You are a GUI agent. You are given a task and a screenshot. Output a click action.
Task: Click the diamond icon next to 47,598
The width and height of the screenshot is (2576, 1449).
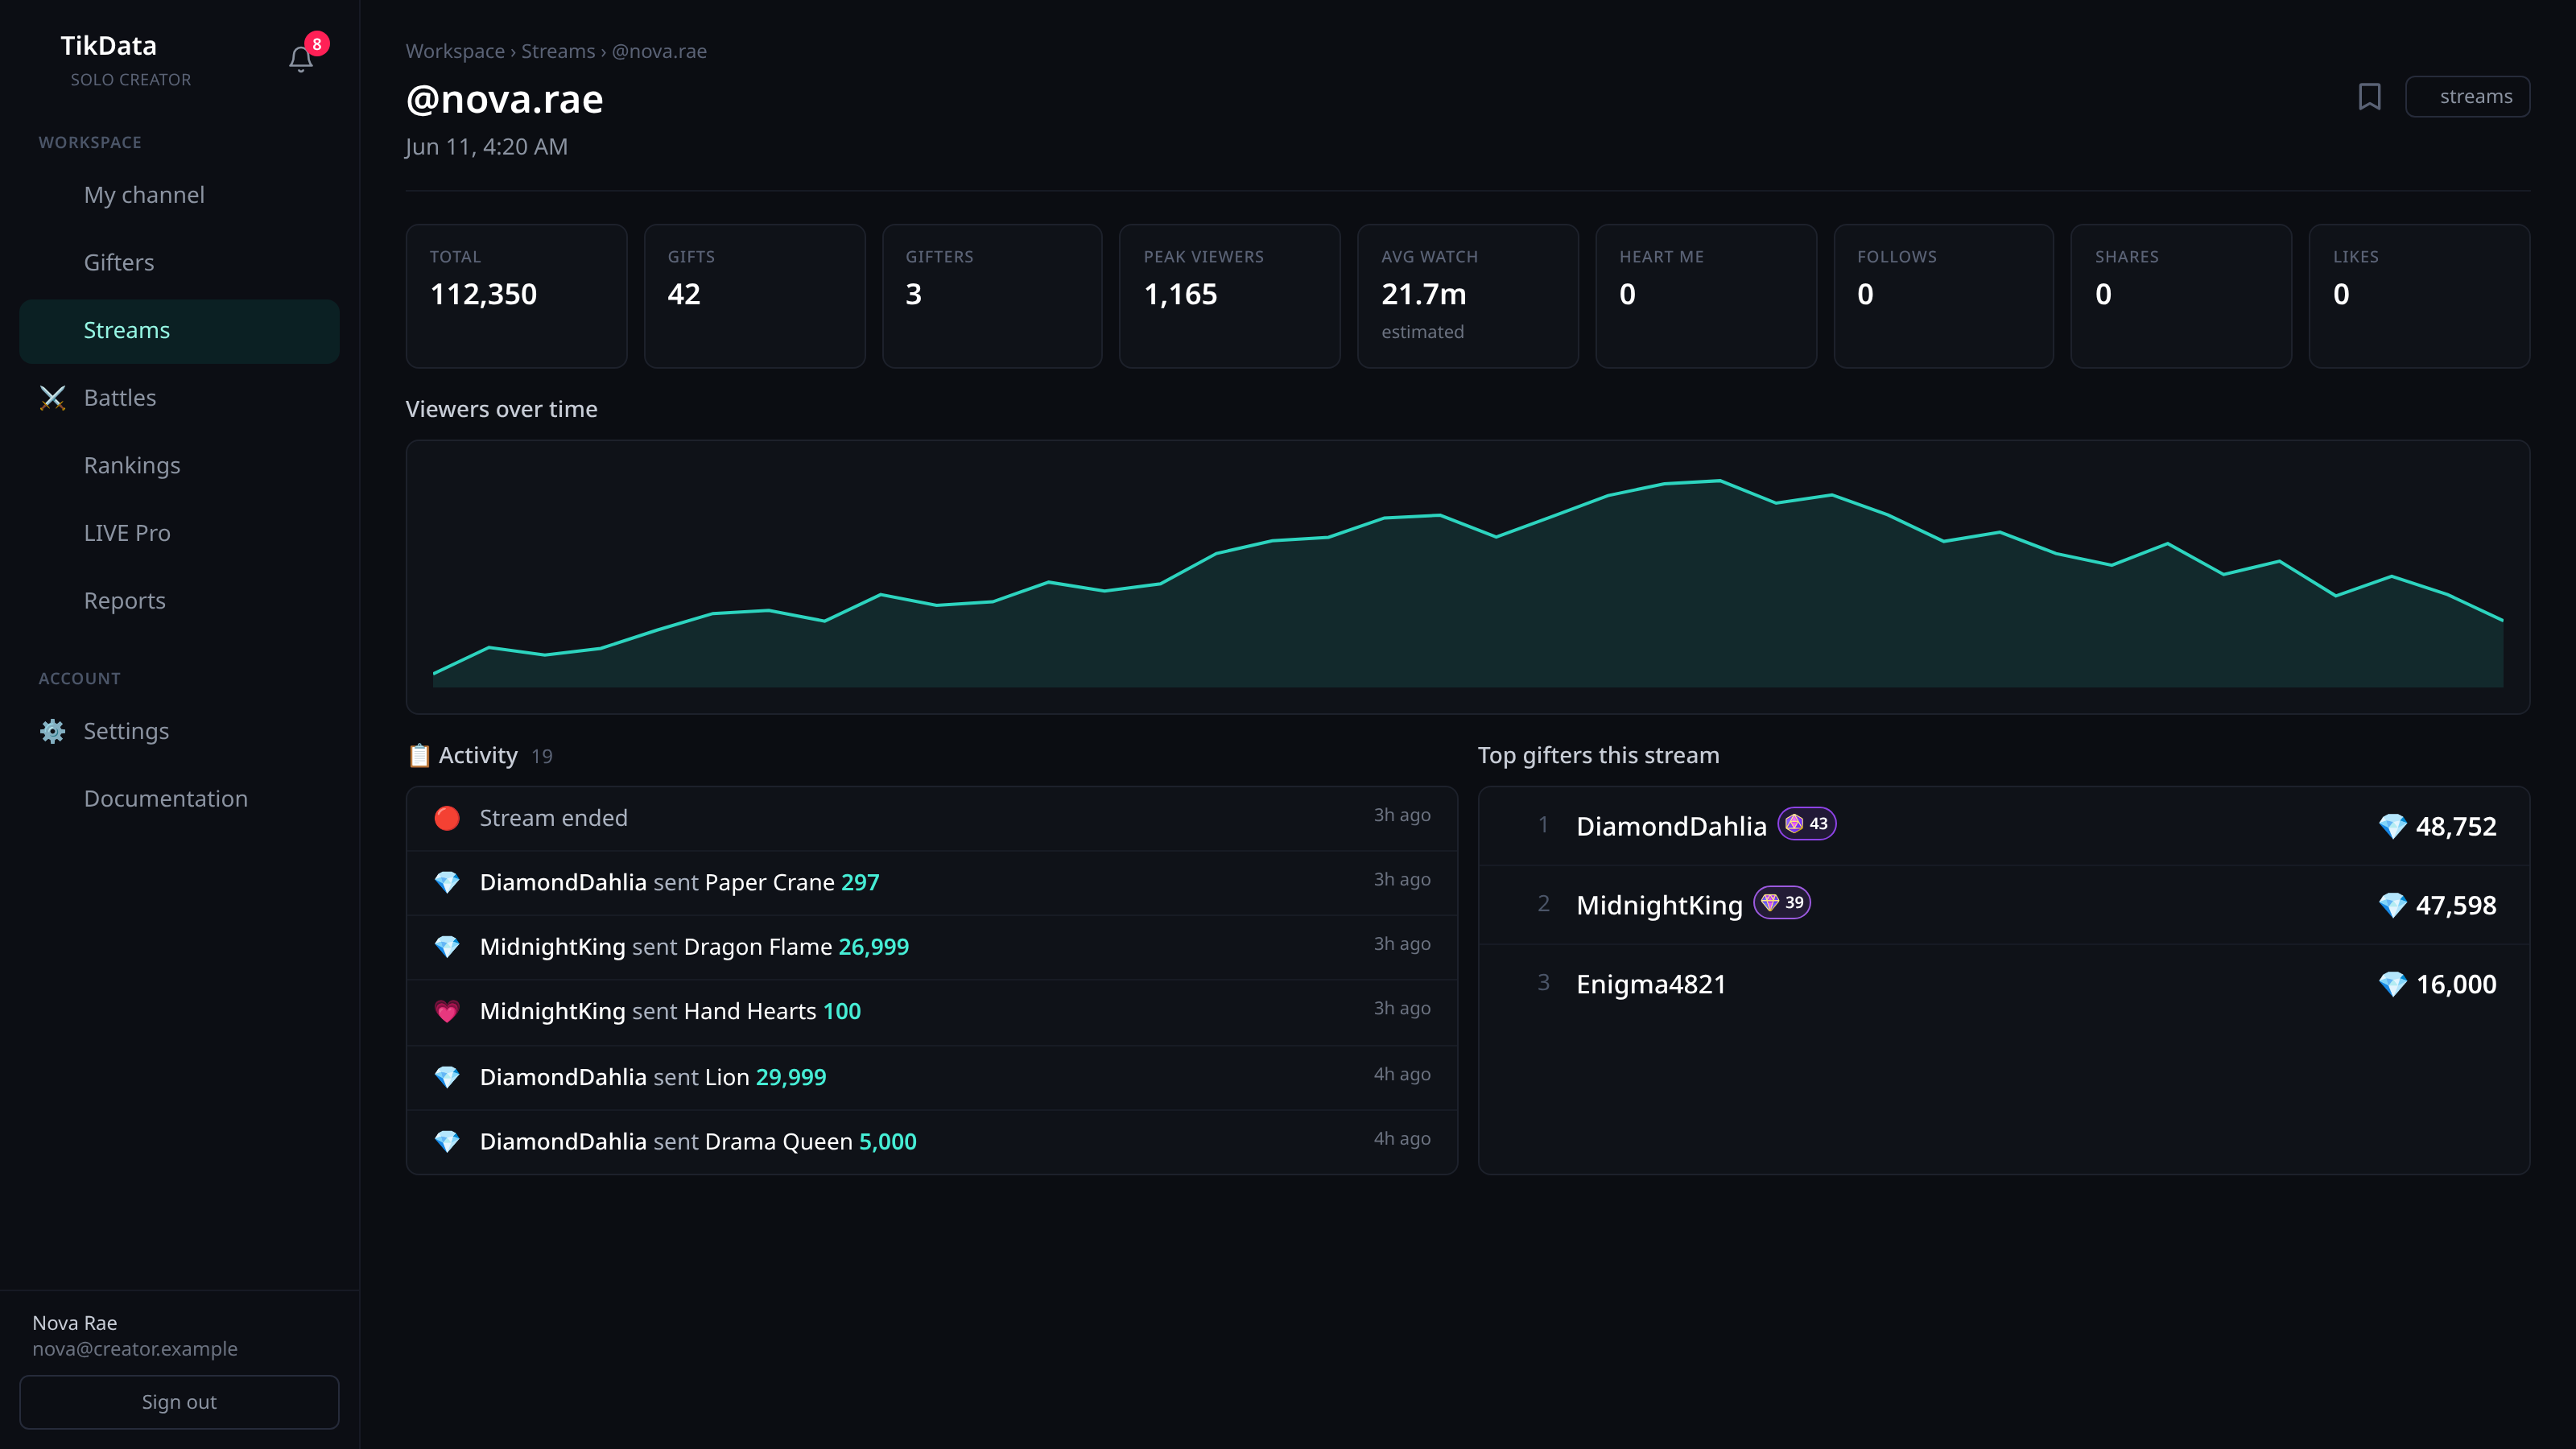[2392, 905]
